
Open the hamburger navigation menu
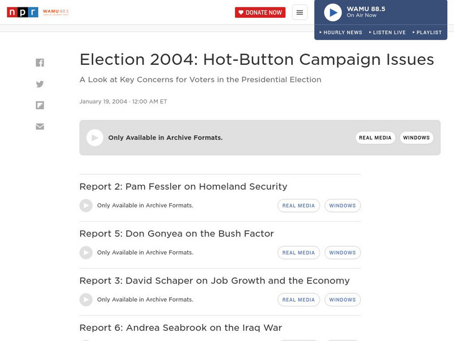pyautogui.click(x=299, y=11)
